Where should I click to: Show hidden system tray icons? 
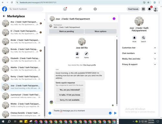(x=133, y=121)
